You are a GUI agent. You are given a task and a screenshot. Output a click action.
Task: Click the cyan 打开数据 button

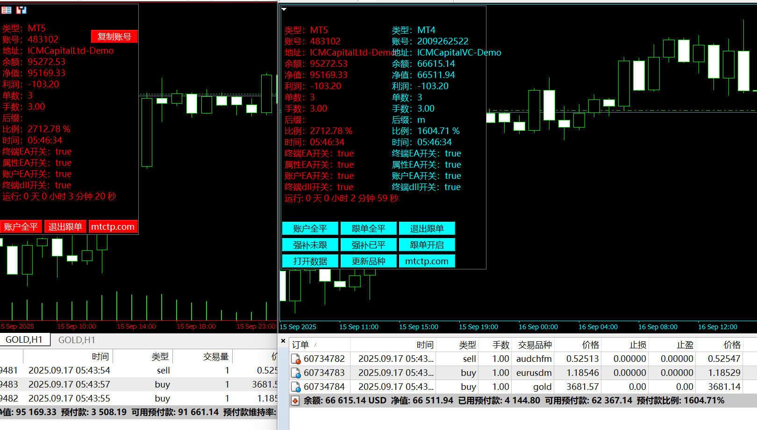310,261
